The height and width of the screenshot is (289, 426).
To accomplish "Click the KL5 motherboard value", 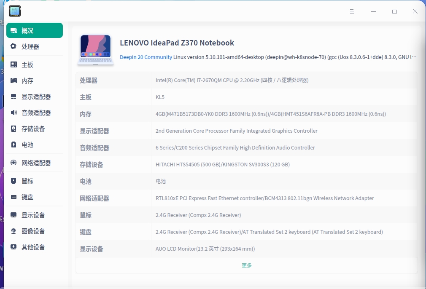I will click(160, 97).
